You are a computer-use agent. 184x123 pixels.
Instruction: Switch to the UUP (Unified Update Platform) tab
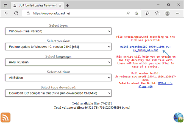37,5
